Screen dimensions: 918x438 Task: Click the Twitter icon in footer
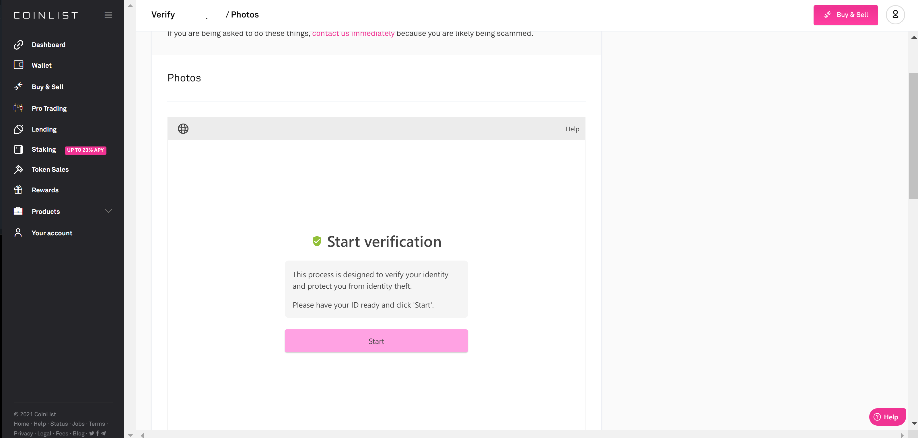92,433
